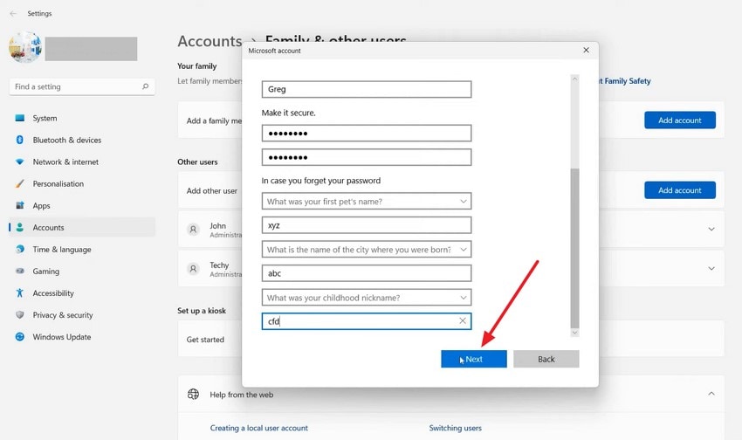Open Personalisation in sidebar

tap(82, 183)
